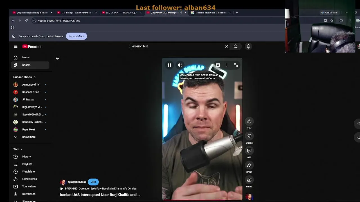Expand subscriptions with Show more

(x=30, y=137)
